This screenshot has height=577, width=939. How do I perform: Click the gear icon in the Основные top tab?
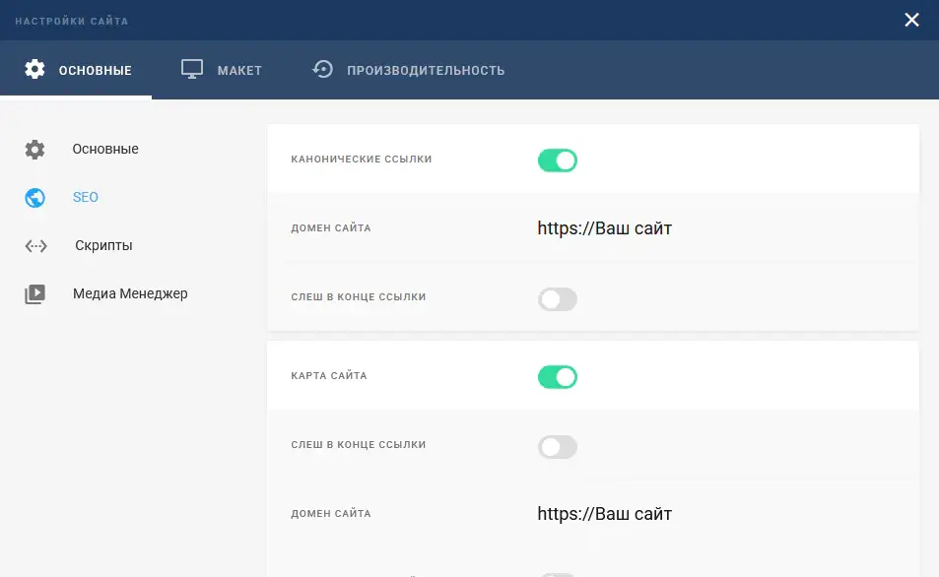coord(35,69)
